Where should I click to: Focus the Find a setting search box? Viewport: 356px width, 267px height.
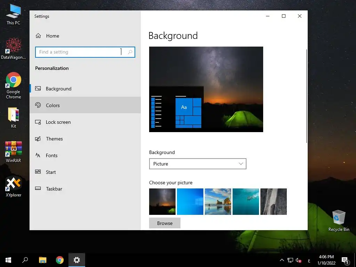pos(85,52)
